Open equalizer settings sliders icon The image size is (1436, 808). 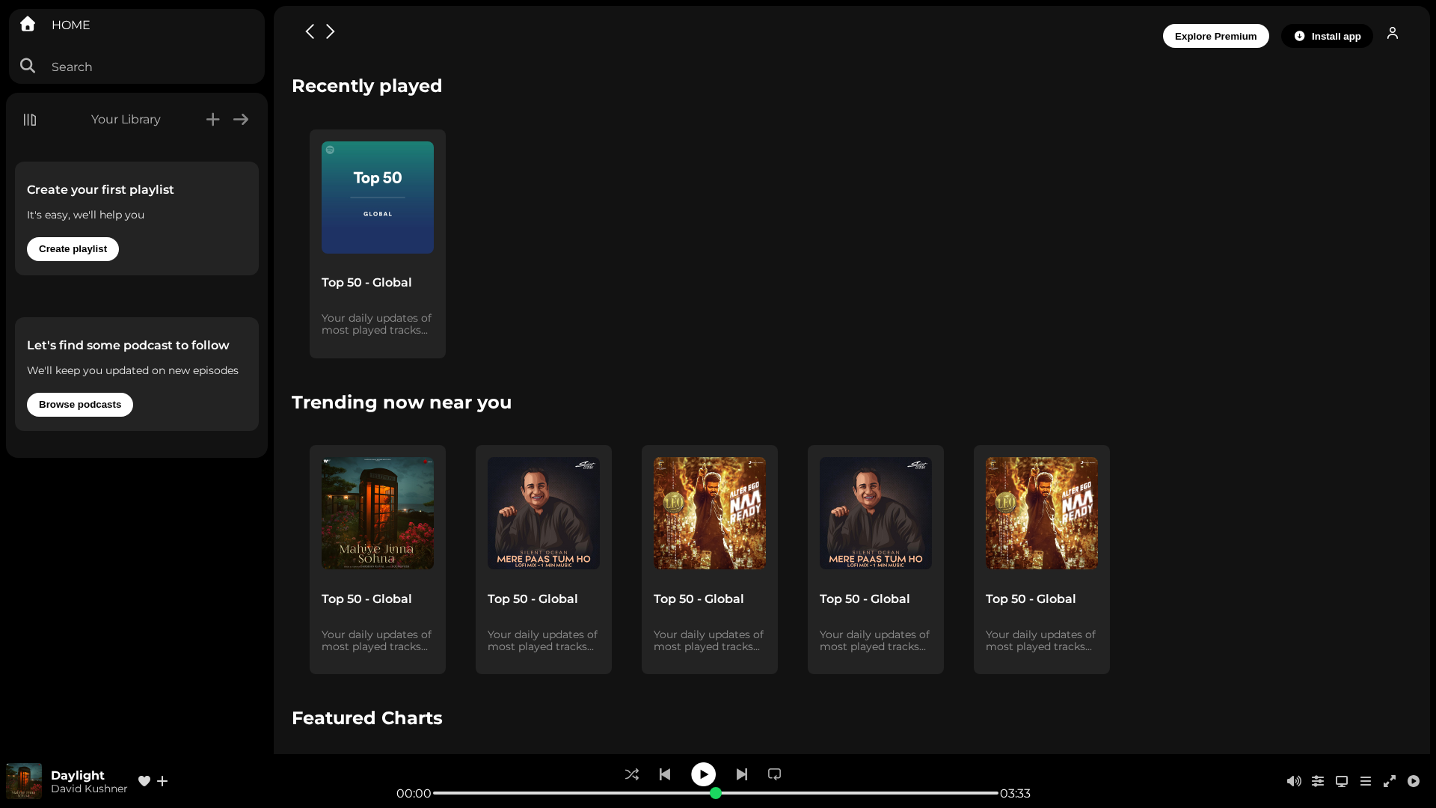point(1318,781)
